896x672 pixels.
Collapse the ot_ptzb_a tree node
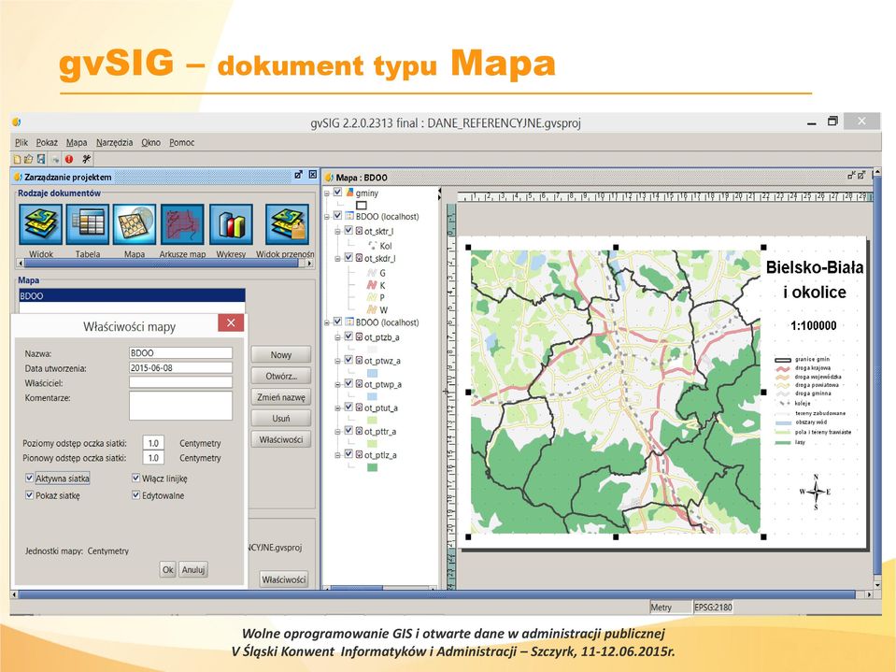coord(337,337)
